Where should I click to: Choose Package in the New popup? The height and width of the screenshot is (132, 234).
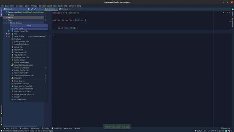[29, 39]
